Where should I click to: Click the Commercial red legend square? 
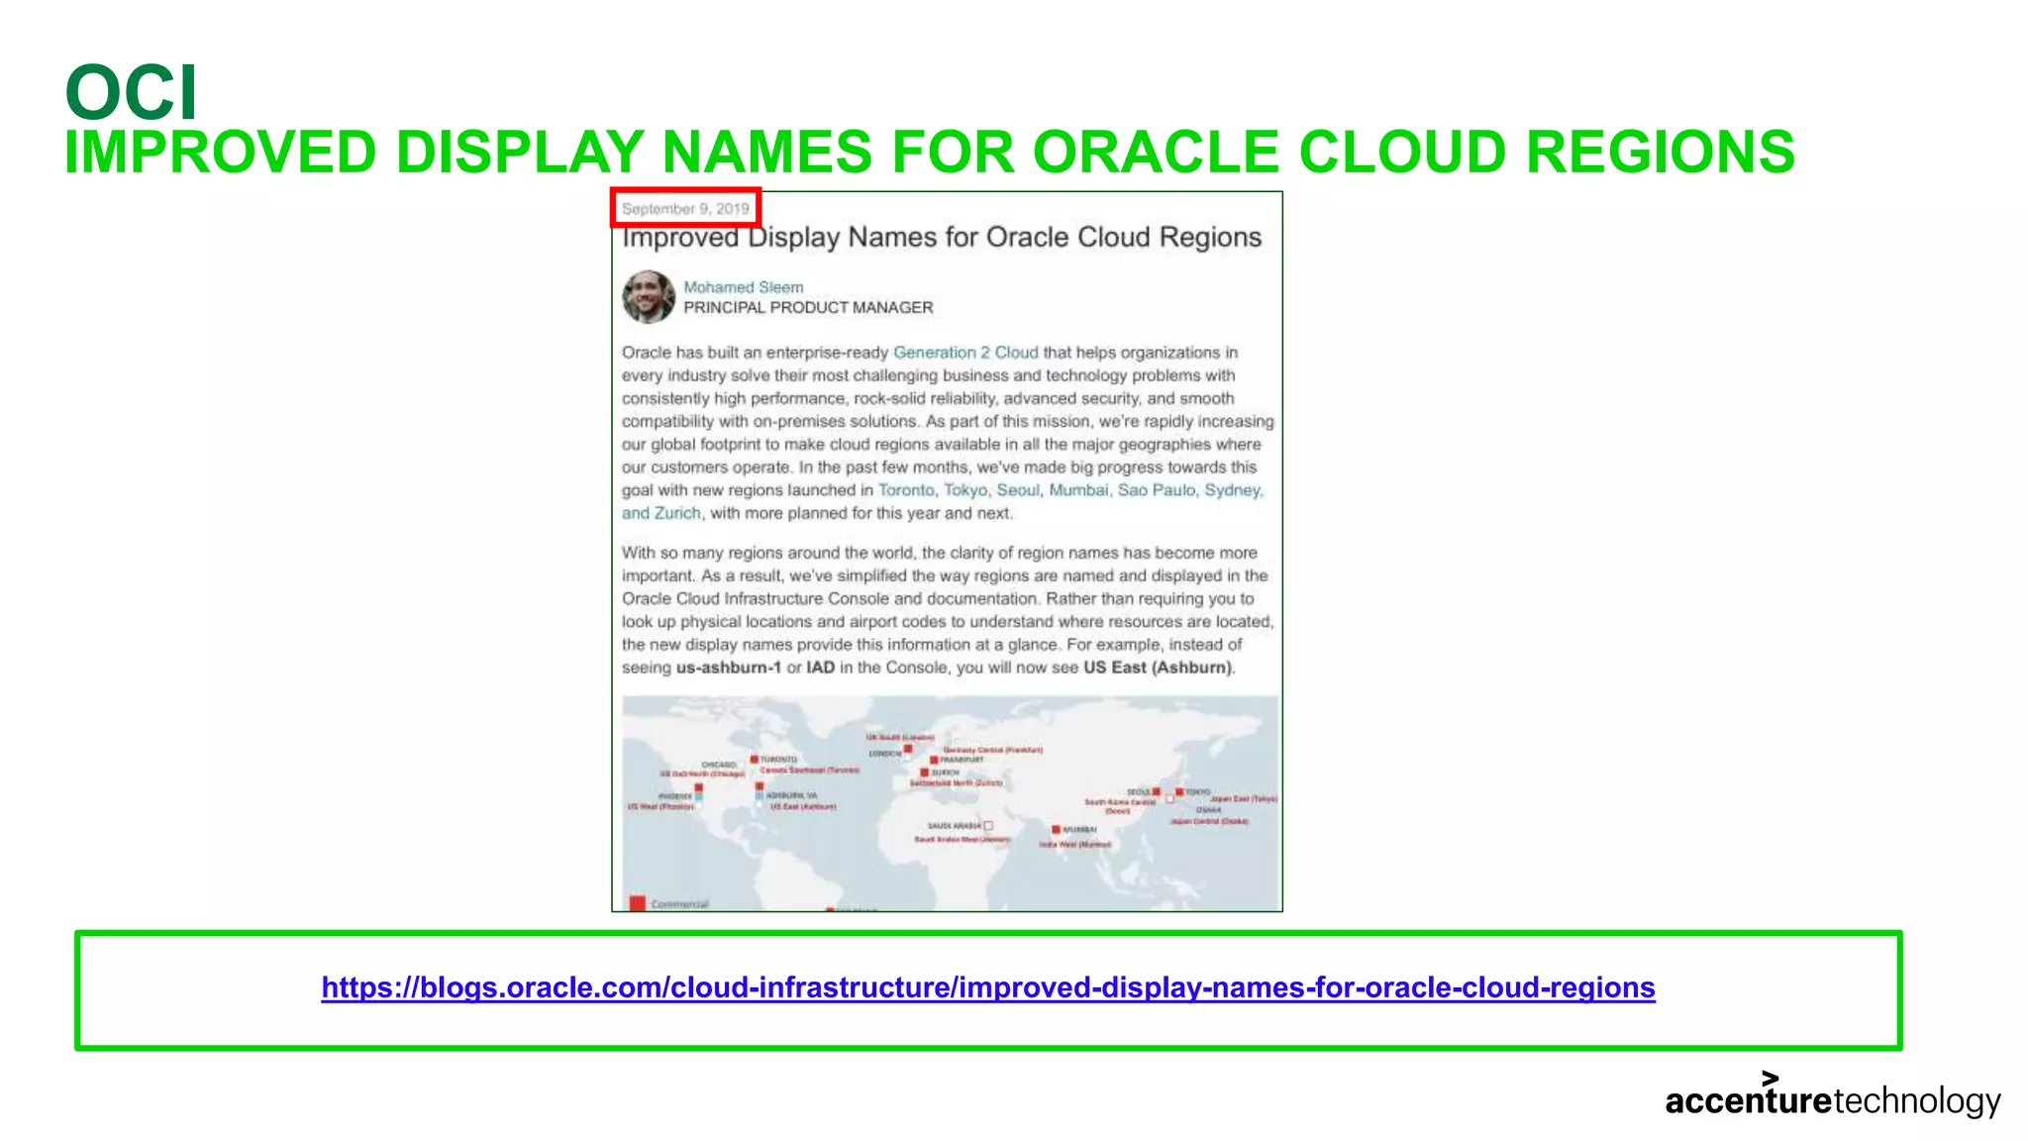(638, 903)
